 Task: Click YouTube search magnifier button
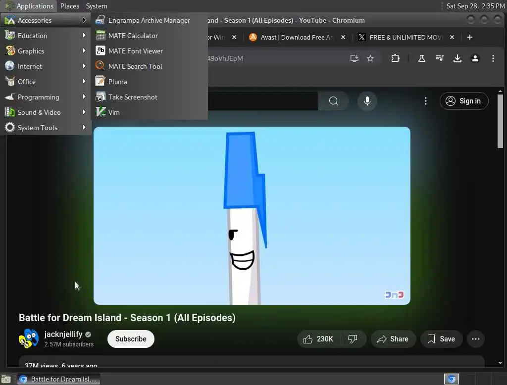(333, 101)
